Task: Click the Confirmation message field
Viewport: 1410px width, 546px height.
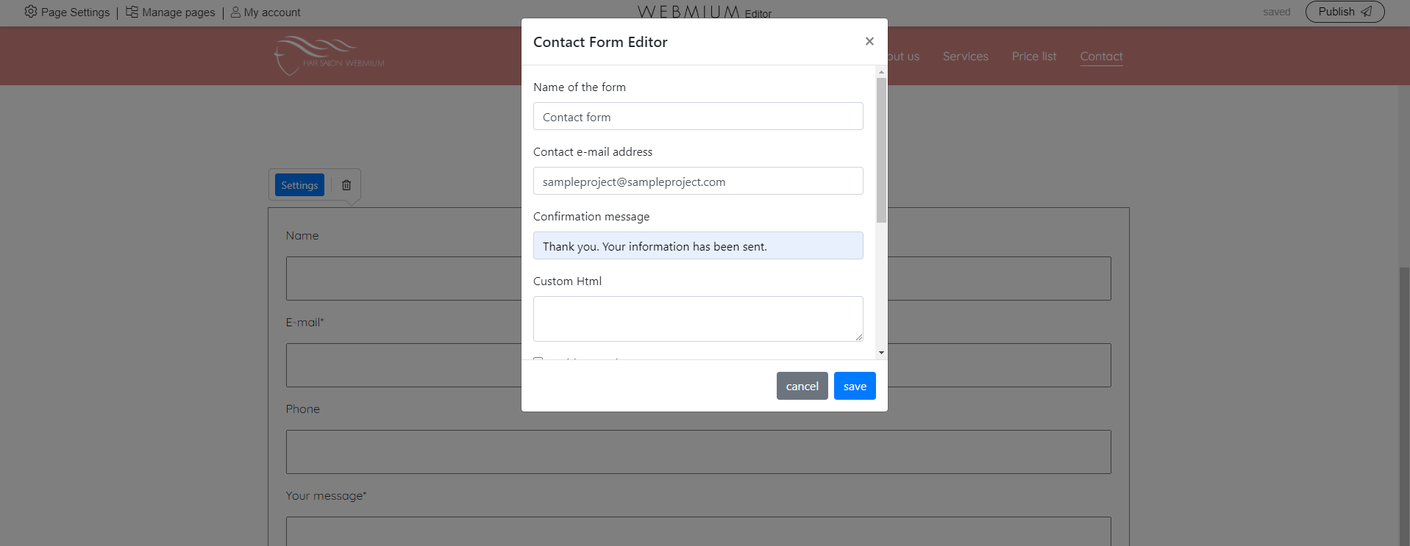Action: [697, 245]
